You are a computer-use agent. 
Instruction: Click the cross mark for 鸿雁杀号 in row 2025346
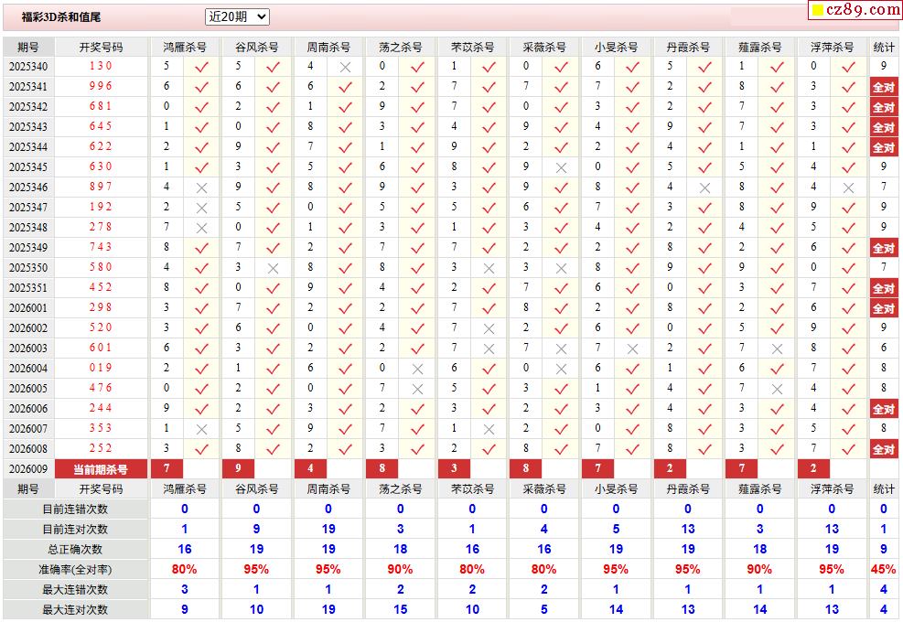click(x=201, y=188)
